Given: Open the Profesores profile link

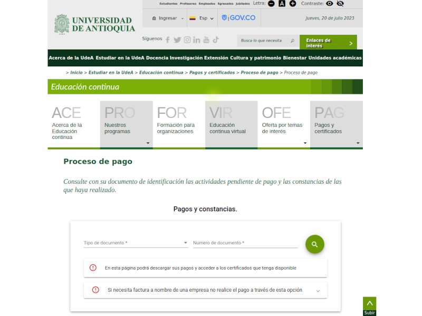Looking at the screenshot, I should pyautogui.click(x=188, y=4).
